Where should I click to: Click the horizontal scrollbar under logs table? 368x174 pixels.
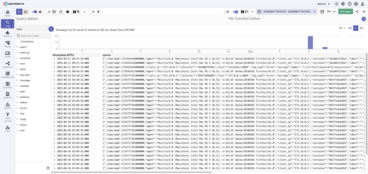pos(131,172)
